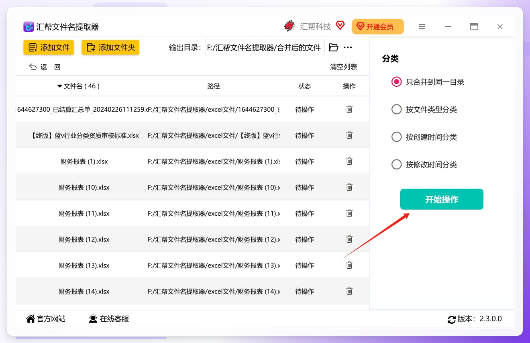Click 待操作 status in 财务报表 (1).xlsx row
Screen dimensions: 530x343
305,161
